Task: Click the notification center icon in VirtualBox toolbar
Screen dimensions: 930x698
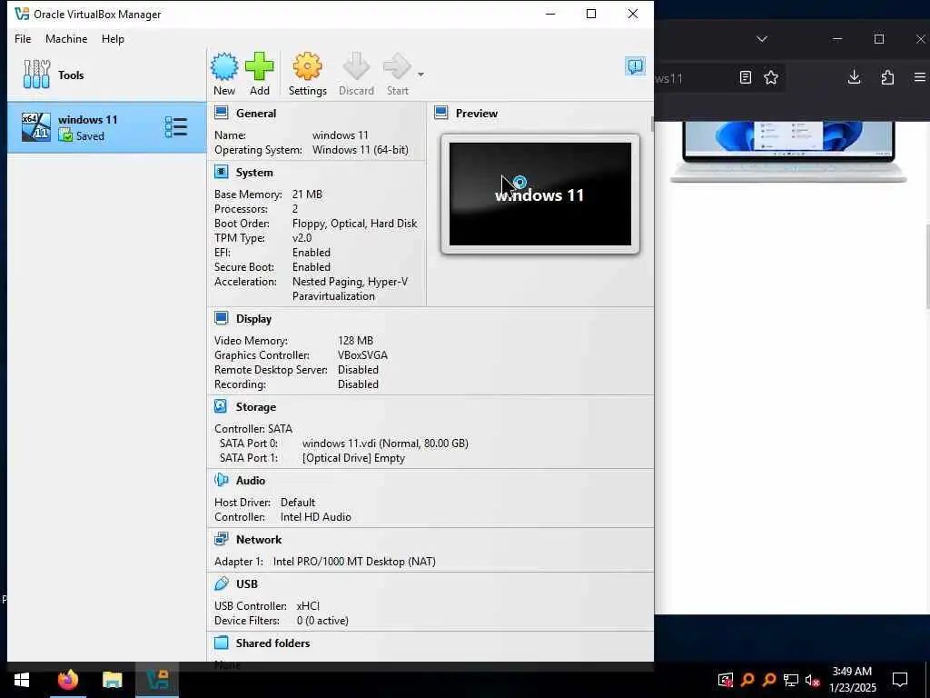Action: (x=635, y=65)
